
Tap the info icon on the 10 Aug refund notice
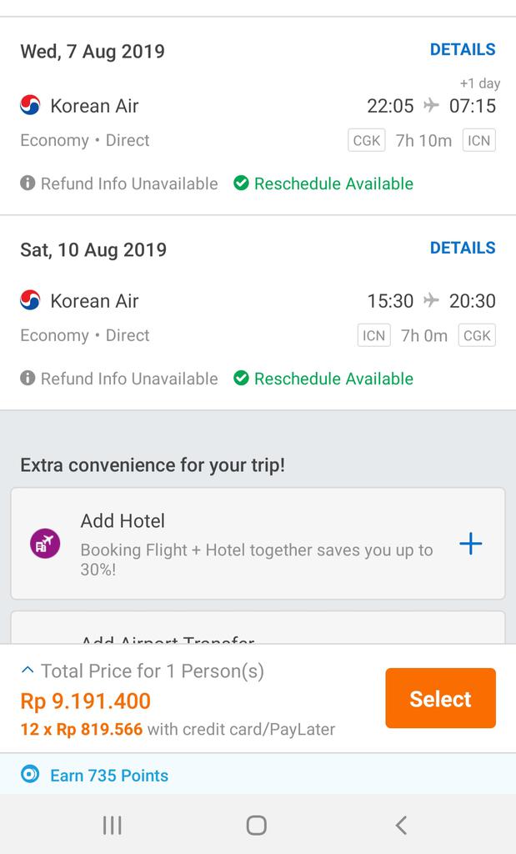point(28,379)
